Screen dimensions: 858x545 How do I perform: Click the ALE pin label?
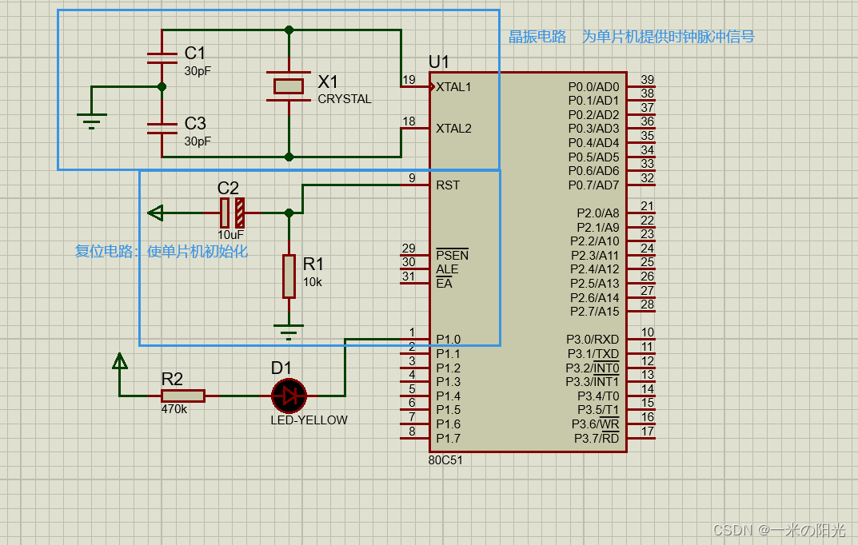447,269
